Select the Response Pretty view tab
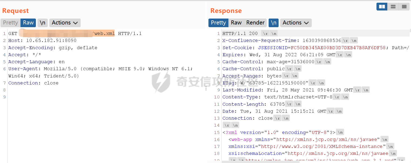The width and height of the screenshot is (411, 163). (x=218, y=23)
